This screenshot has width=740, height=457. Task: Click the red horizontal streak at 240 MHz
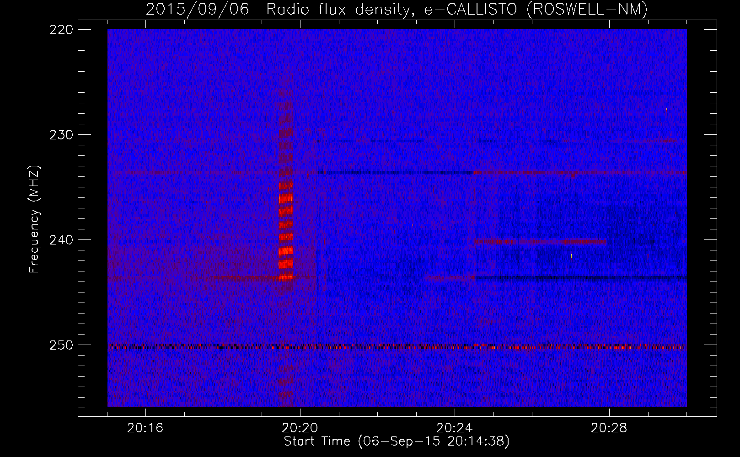[x=541, y=242]
